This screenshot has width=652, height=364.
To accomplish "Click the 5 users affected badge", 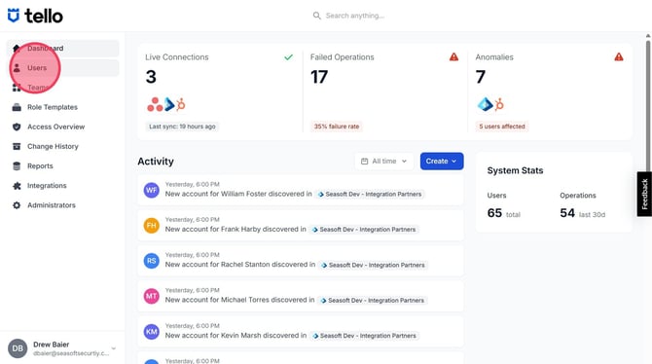I will (502, 127).
